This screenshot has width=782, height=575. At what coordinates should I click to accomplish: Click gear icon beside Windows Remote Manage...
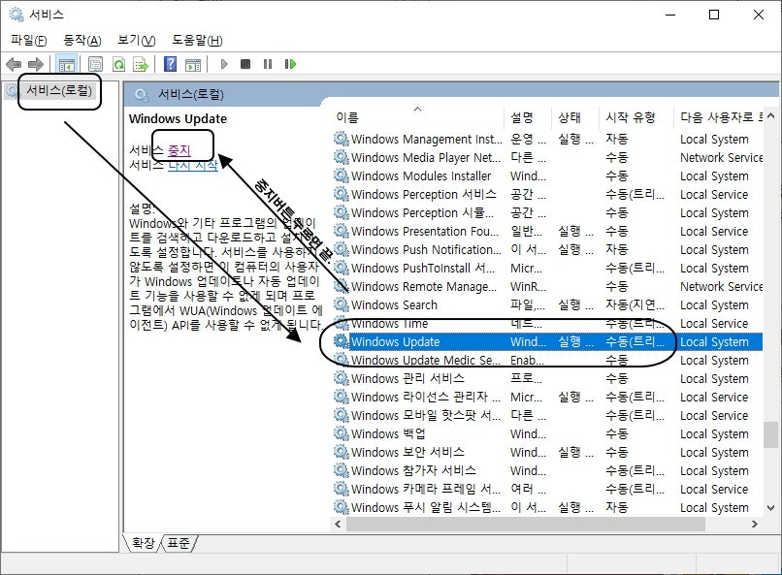click(x=342, y=286)
